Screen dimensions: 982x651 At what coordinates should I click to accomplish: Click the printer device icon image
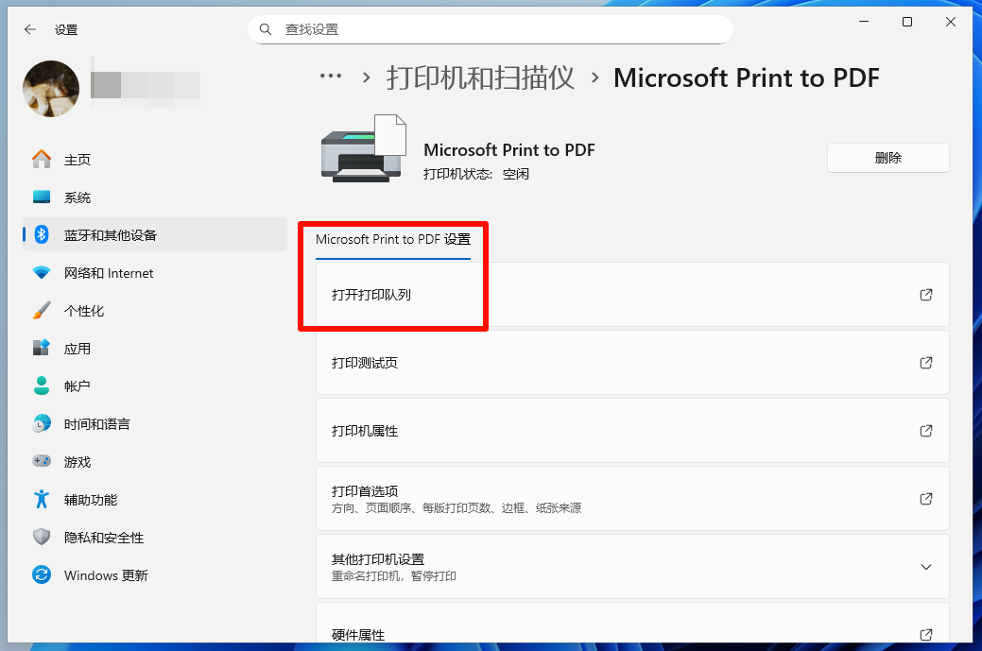click(363, 148)
